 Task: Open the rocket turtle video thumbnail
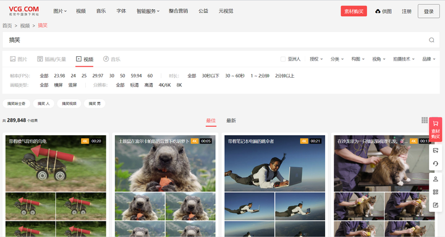(x=56, y=164)
